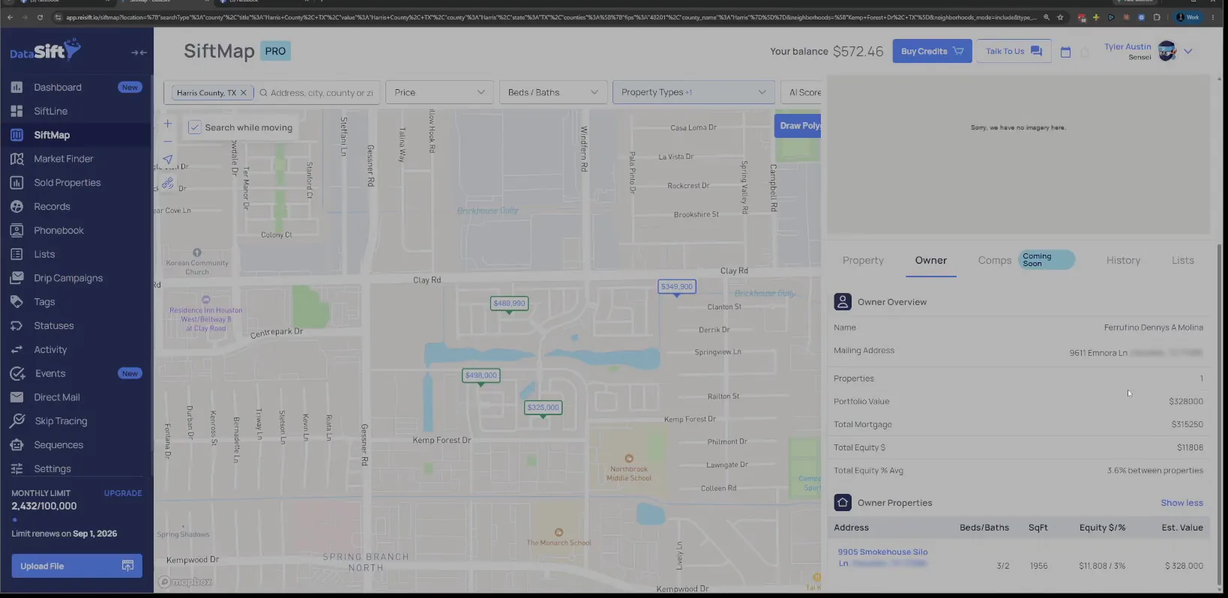Open Direct Mail section
1228x598 pixels.
(56, 397)
